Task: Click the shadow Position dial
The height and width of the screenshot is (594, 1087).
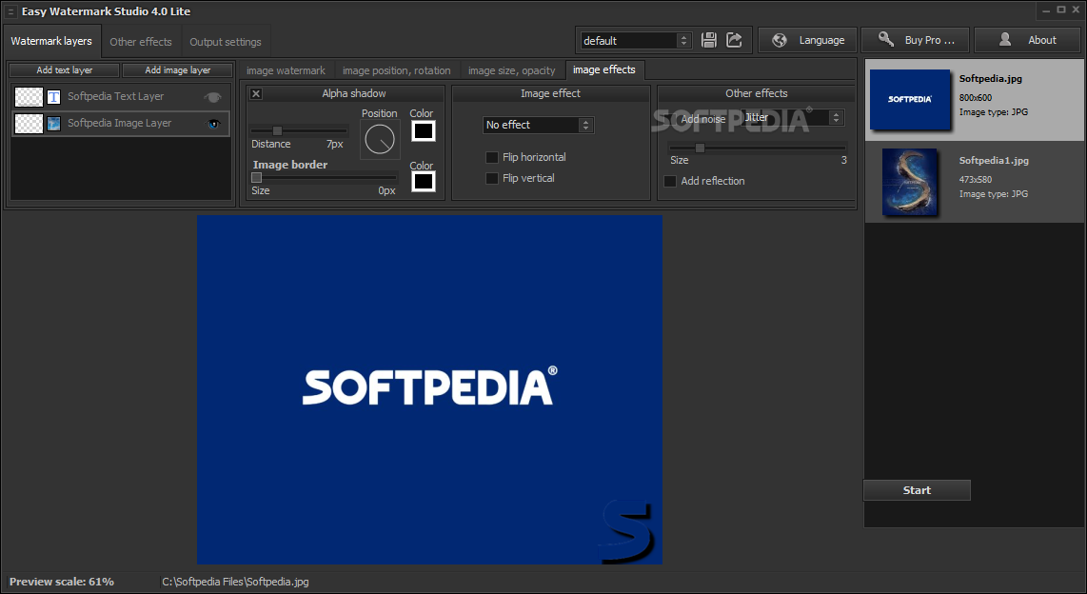Action: tap(379, 139)
